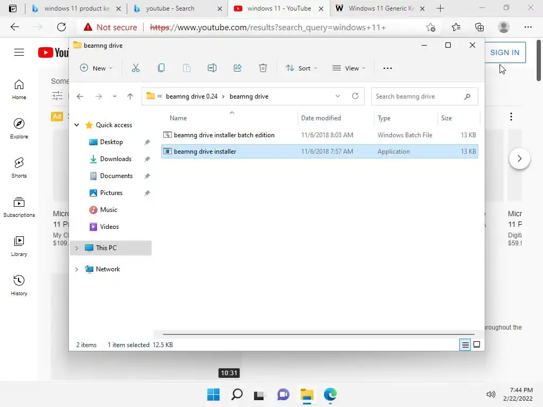Go back in File Explorer navigation
Screen dimensions: 543x407
click(80, 96)
